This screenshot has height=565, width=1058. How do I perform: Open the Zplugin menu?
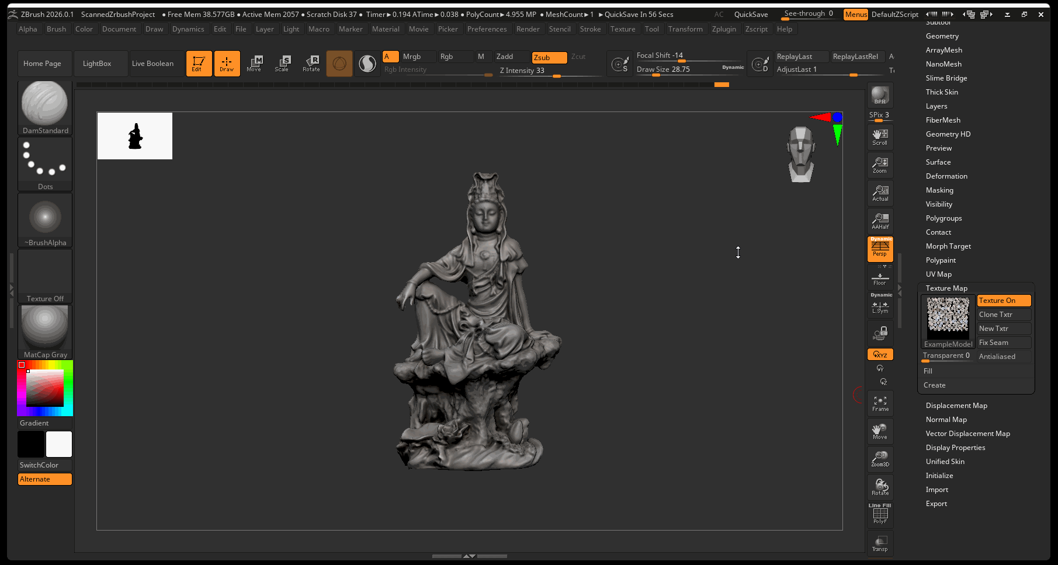point(724,29)
